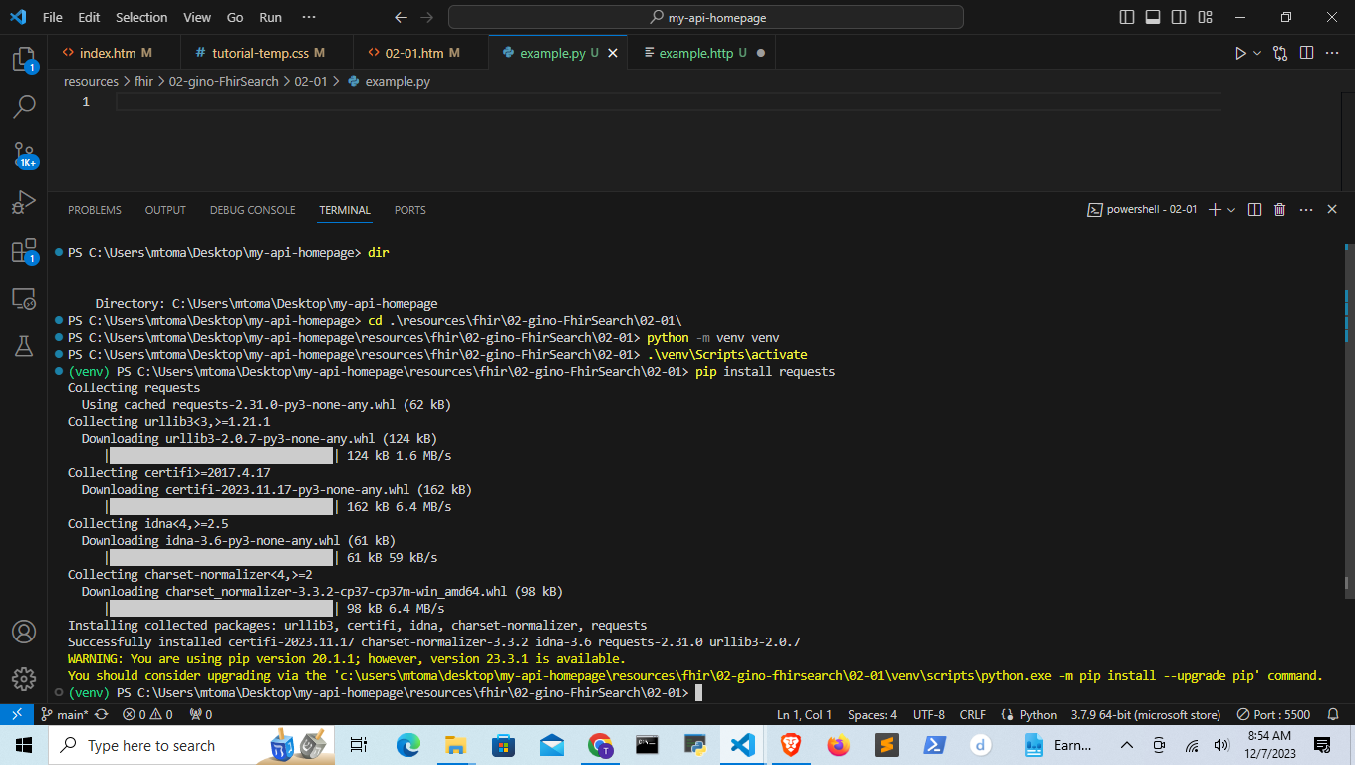
Task: Open editor More Actions ellipsis
Action: [x=1332, y=53]
